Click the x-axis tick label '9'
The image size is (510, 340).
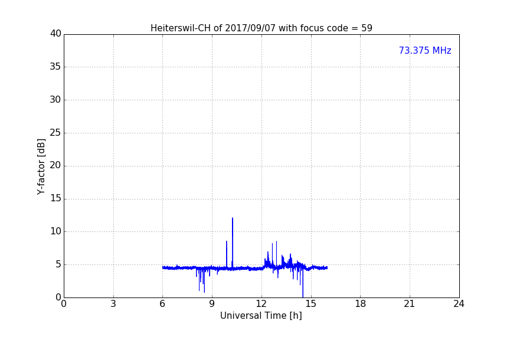212,304
